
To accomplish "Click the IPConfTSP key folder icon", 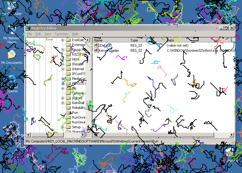I will click(68, 74).
